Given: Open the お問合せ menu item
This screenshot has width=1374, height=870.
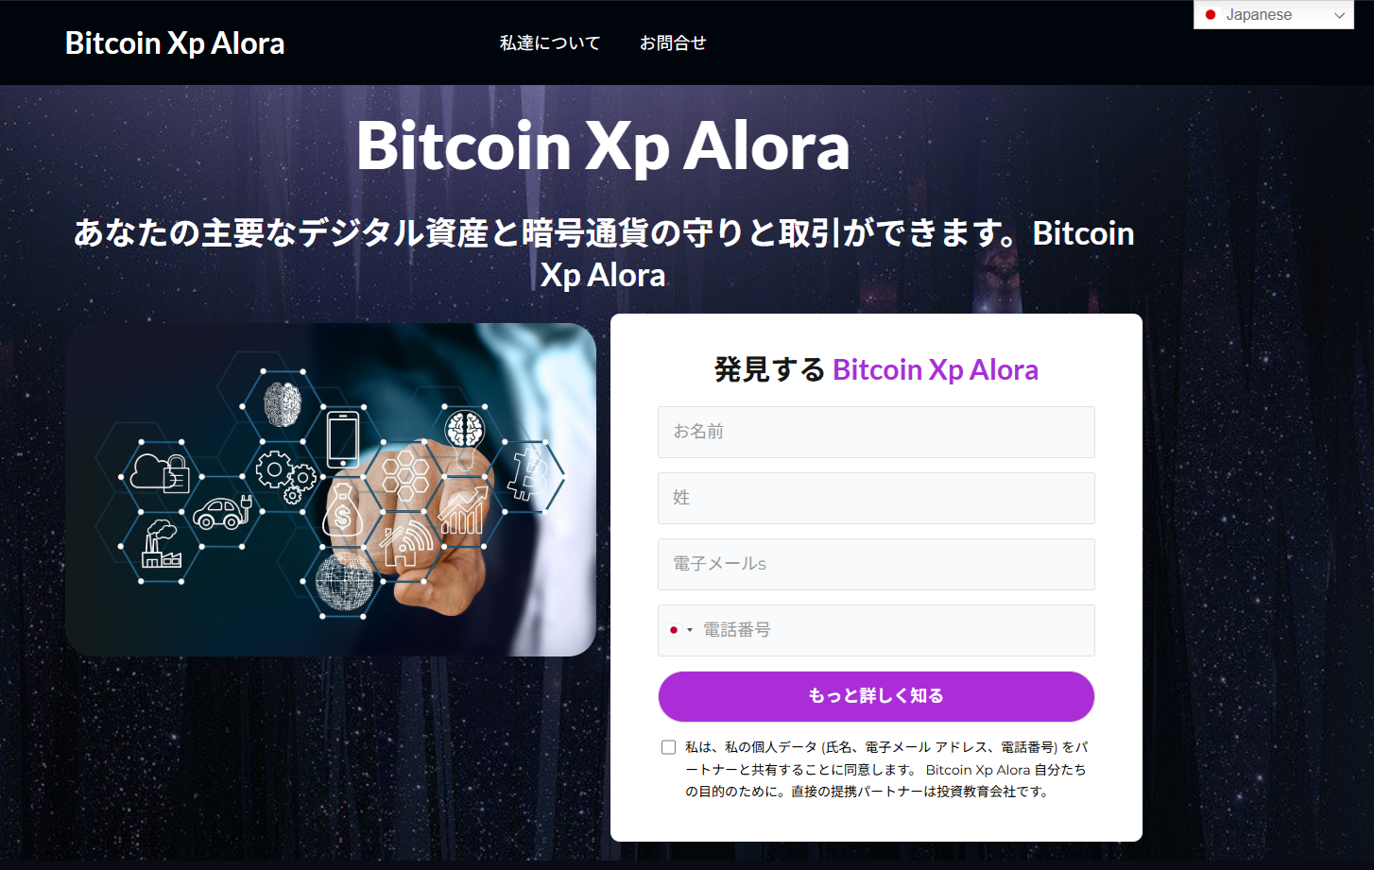Looking at the screenshot, I should (x=673, y=43).
